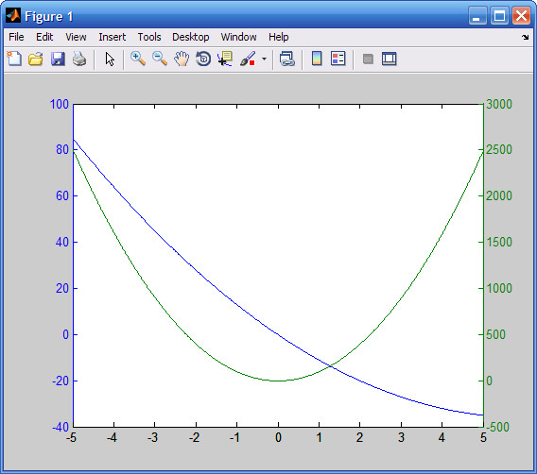Toggle the Data Cursor tool
Image resolution: width=537 pixels, height=474 pixels.
pyautogui.click(x=225, y=59)
